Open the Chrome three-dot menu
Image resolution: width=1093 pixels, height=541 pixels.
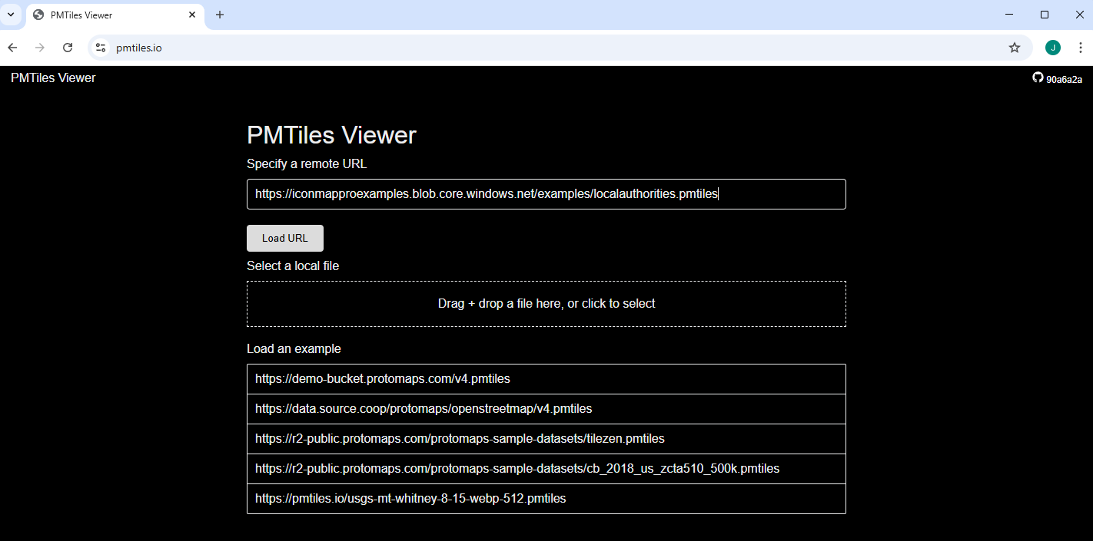(1080, 48)
